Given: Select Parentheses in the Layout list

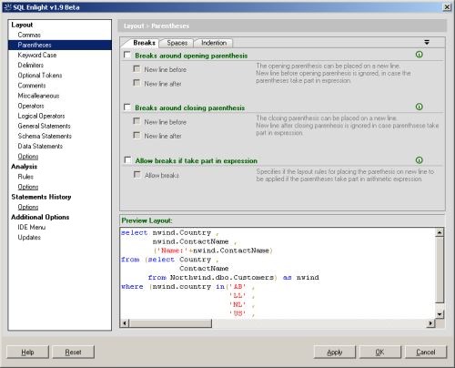Looking at the screenshot, I should 60,45.
